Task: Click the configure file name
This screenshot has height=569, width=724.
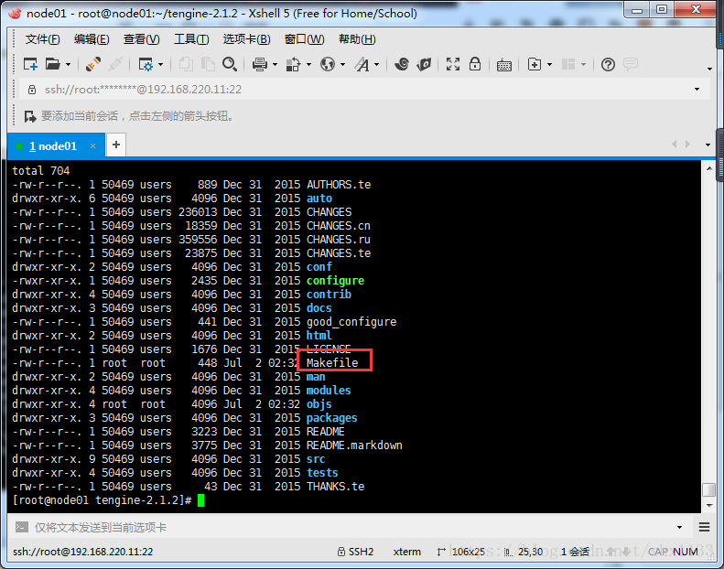Action: pos(335,281)
